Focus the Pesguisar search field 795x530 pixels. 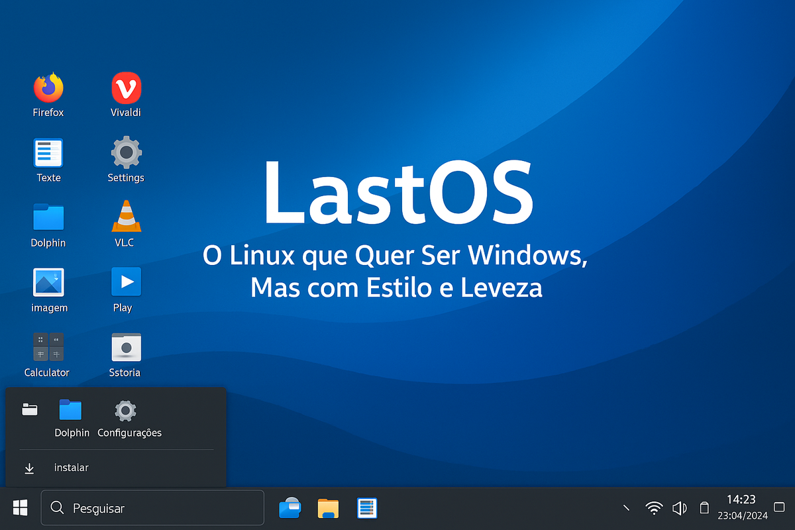[x=152, y=508]
